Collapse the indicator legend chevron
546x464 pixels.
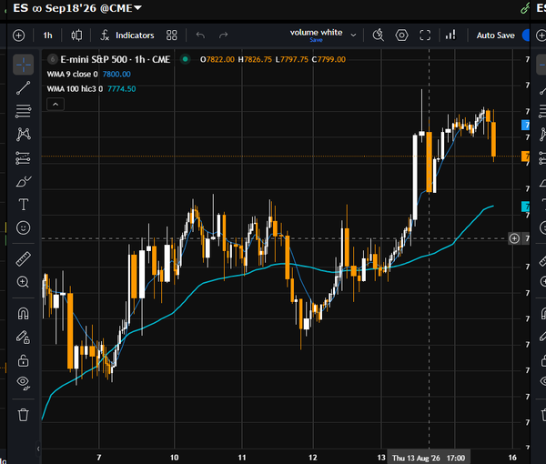[56, 104]
